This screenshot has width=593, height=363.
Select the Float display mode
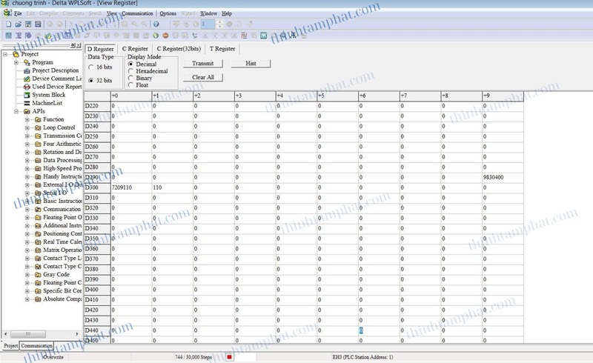(x=131, y=84)
